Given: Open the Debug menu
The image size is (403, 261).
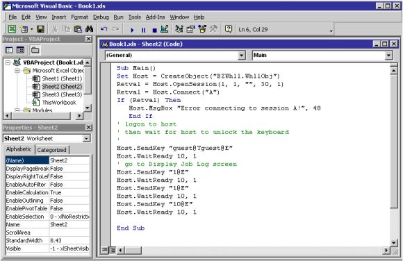Looking at the screenshot, I should tap(101, 17).
